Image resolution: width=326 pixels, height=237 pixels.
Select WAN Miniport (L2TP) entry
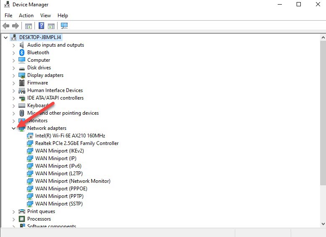tap(59, 174)
